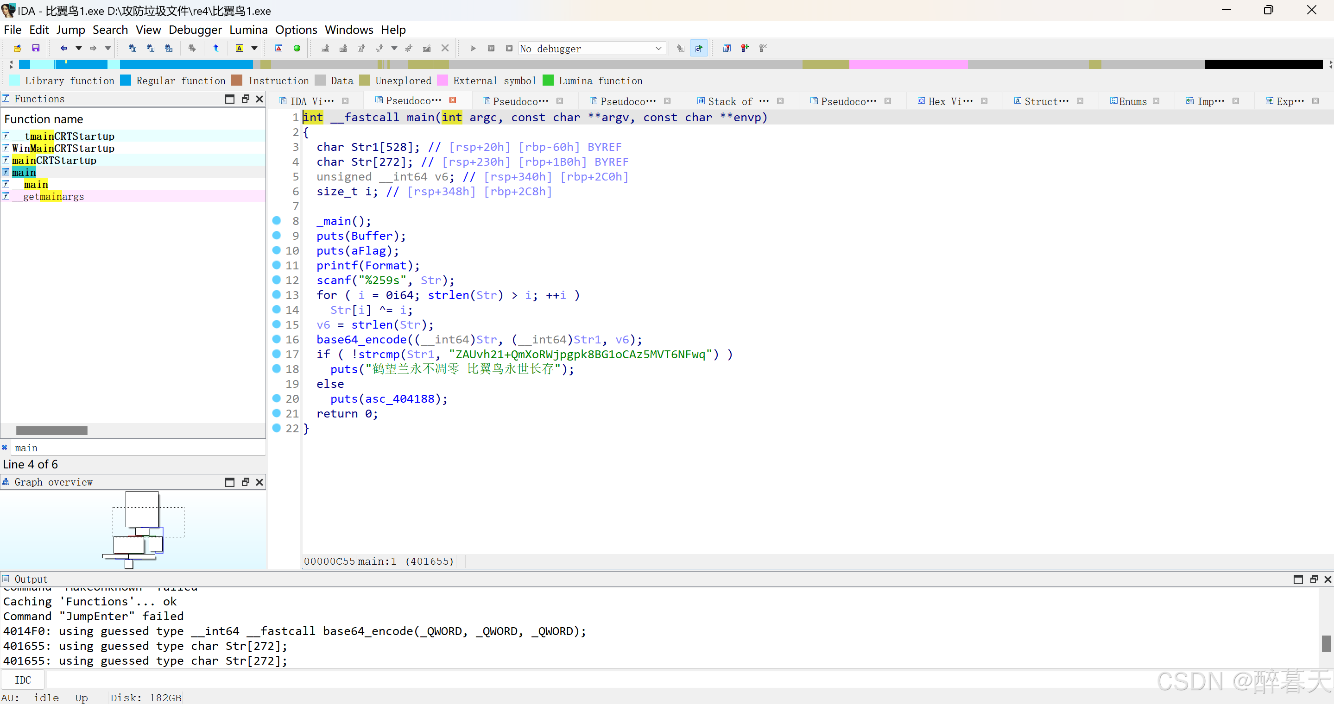Image resolution: width=1334 pixels, height=704 pixels.
Task: Click the gray X delete toolbar icon
Action: click(444, 48)
